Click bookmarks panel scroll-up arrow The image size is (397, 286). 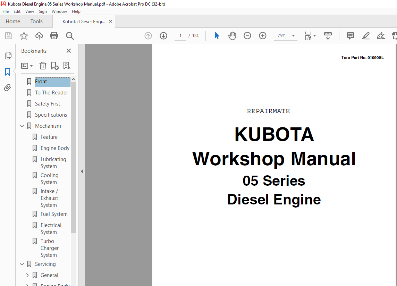click(x=74, y=79)
